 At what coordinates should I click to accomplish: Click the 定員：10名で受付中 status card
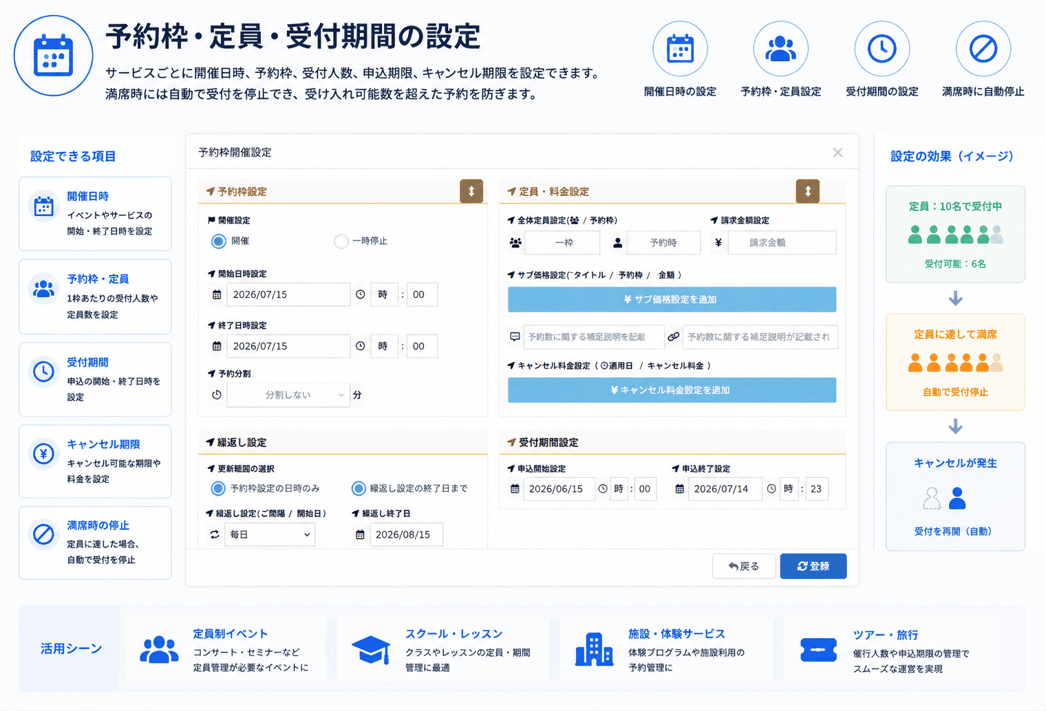[x=955, y=234]
